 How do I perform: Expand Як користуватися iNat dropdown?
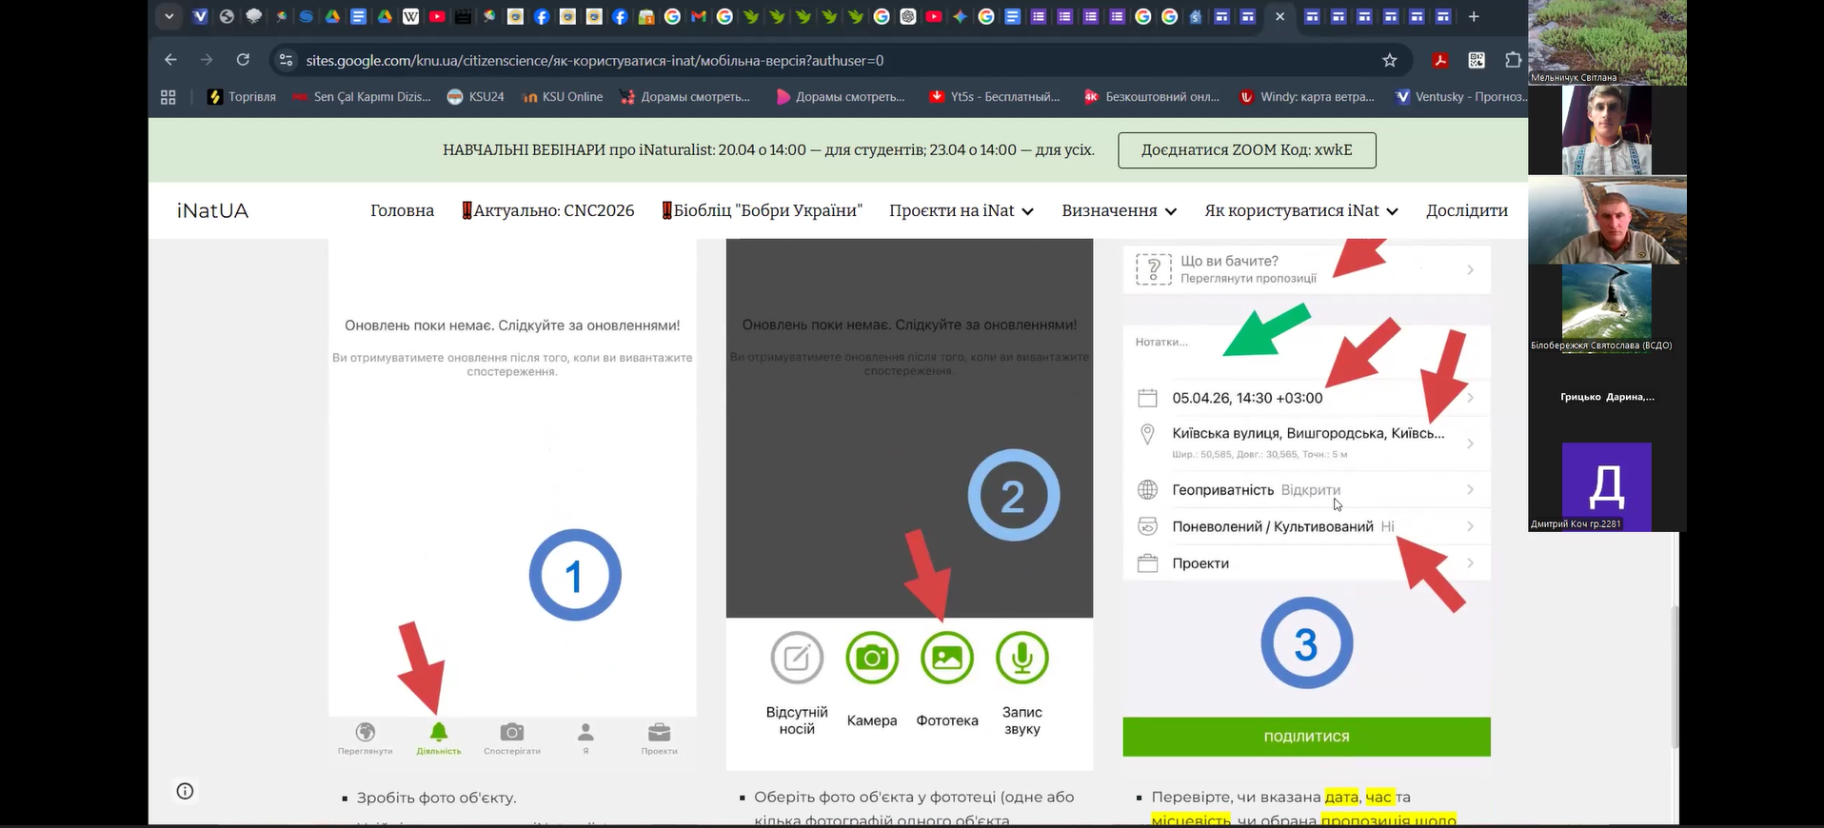[1300, 210]
